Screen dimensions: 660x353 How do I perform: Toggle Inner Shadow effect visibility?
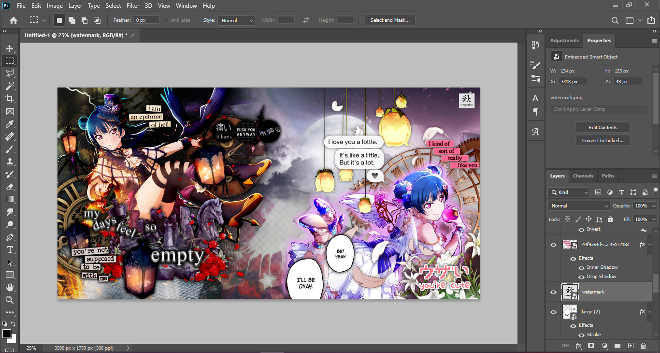click(582, 267)
